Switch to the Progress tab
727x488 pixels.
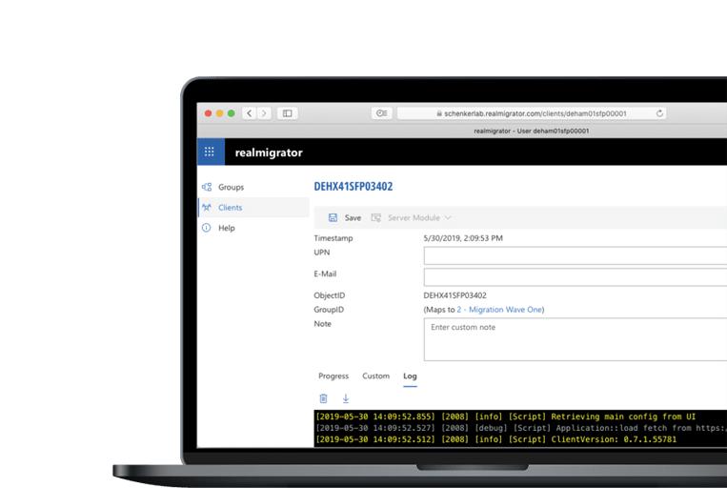coord(333,376)
